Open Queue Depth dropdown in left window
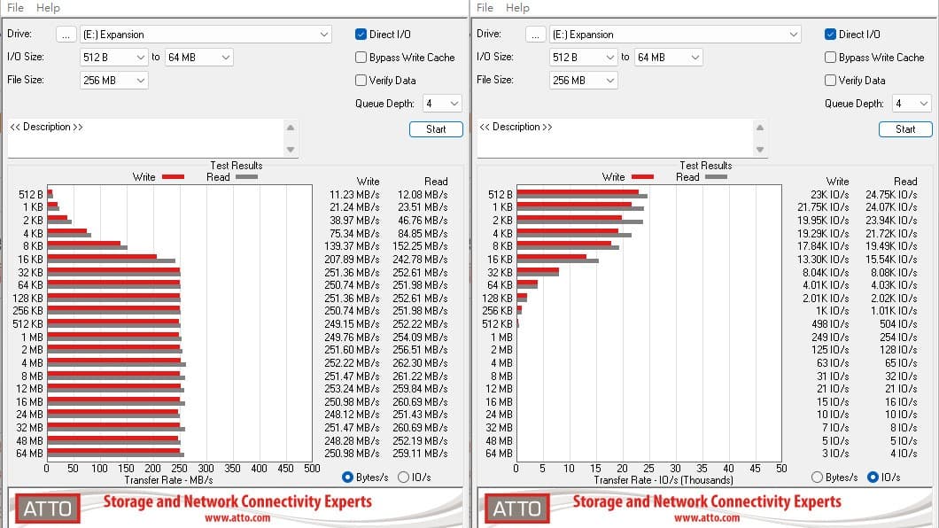 (442, 104)
